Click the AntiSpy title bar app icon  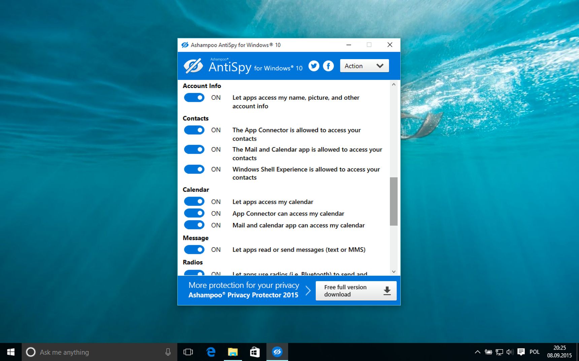[185, 45]
